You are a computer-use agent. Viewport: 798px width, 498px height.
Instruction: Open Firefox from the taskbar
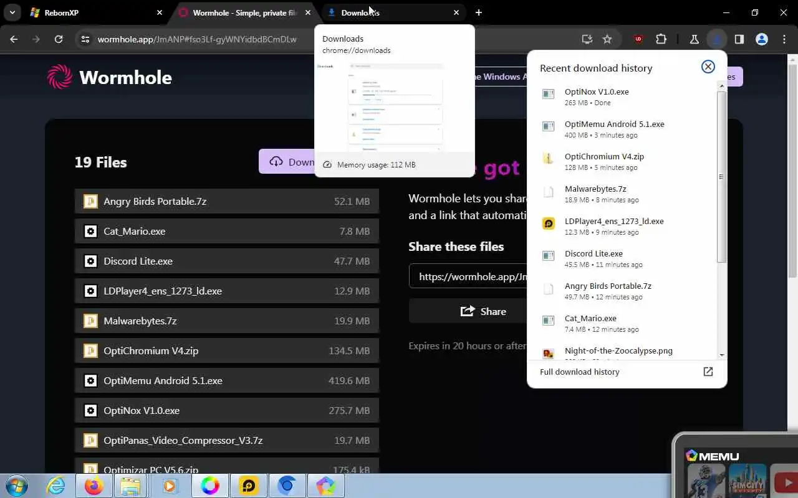(94, 486)
